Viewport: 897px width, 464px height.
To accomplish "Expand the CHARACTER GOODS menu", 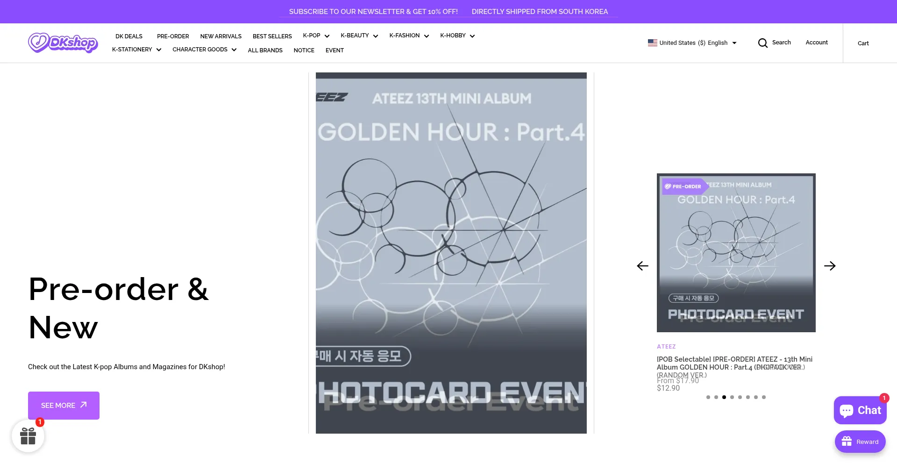I will click(x=205, y=50).
